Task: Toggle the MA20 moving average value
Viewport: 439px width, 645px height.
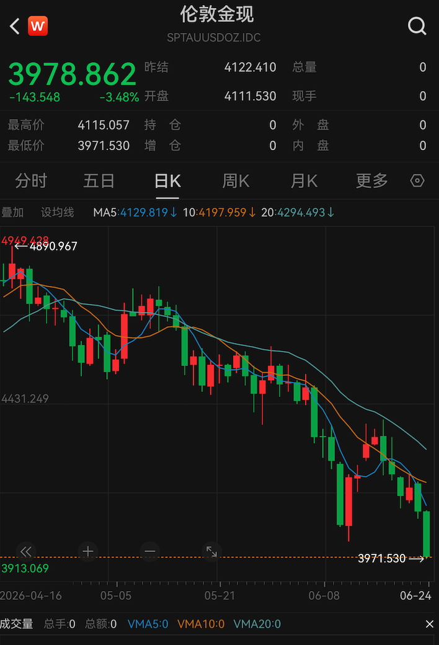Action: click(x=298, y=212)
